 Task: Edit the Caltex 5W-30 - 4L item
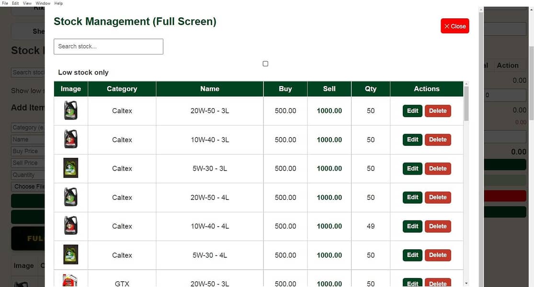pos(412,255)
